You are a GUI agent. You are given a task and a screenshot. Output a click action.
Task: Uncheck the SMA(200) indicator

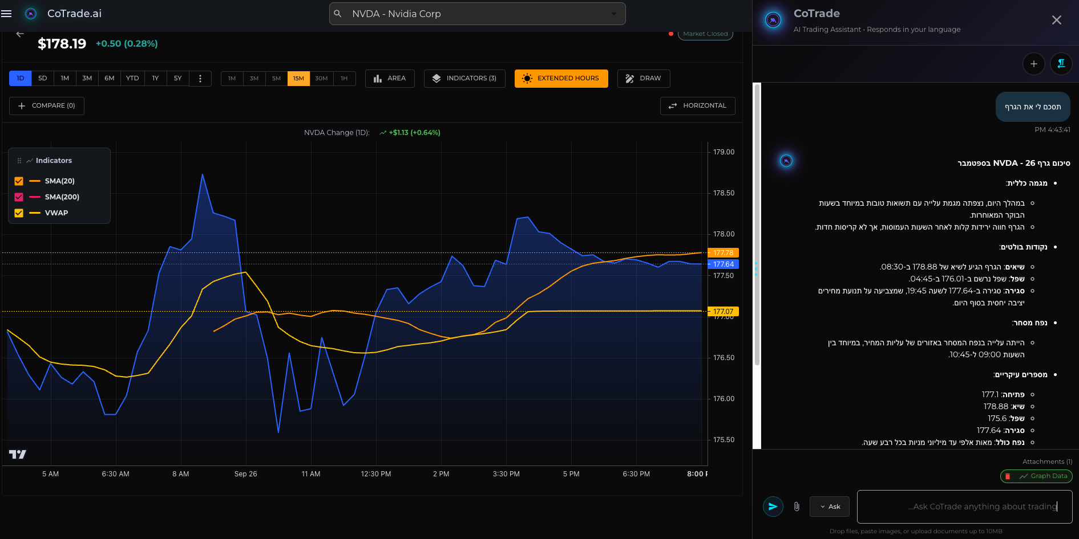19,197
